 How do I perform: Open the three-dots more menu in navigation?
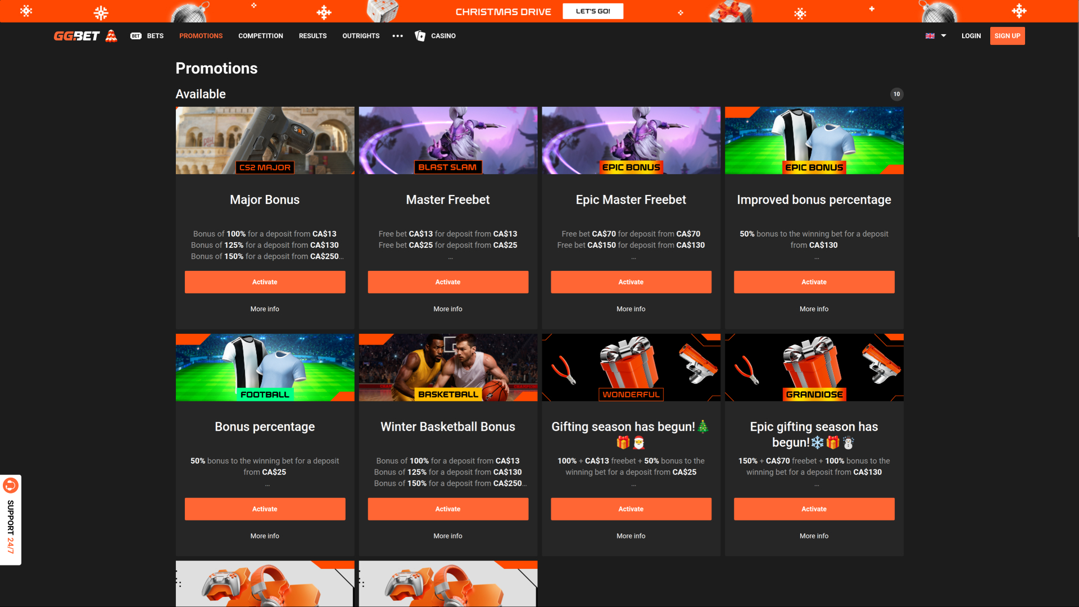pyautogui.click(x=397, y=36)
